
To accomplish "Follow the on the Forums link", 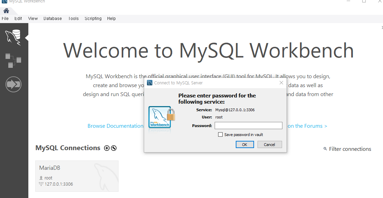I will 307,126.
